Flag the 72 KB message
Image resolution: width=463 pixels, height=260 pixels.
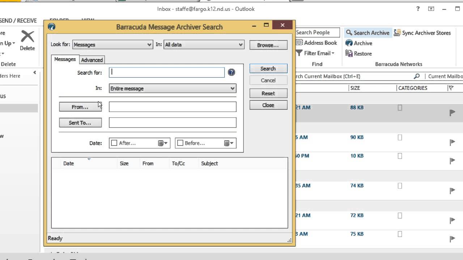pyautogui.click(x=452, y=220)
